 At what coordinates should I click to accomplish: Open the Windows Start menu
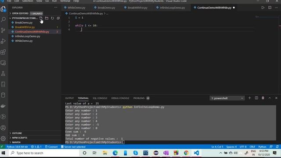pos(4,153)
